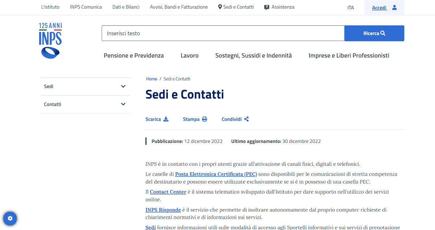Viewport: 435px width, 230px height.
Task: Open Dati e Bilanci from the top bar
Action: pos(126,7)
